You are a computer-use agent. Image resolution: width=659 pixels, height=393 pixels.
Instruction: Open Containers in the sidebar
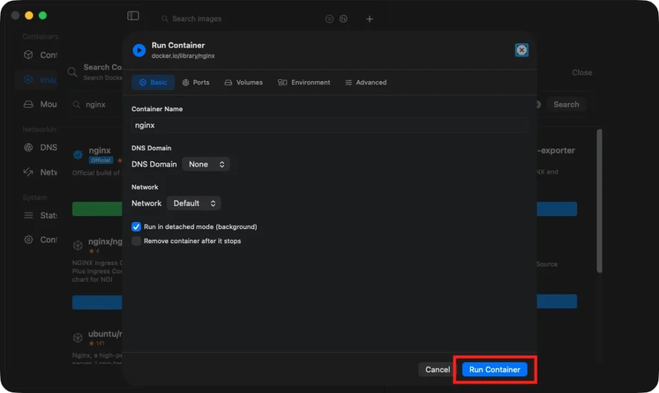(40, 55)
